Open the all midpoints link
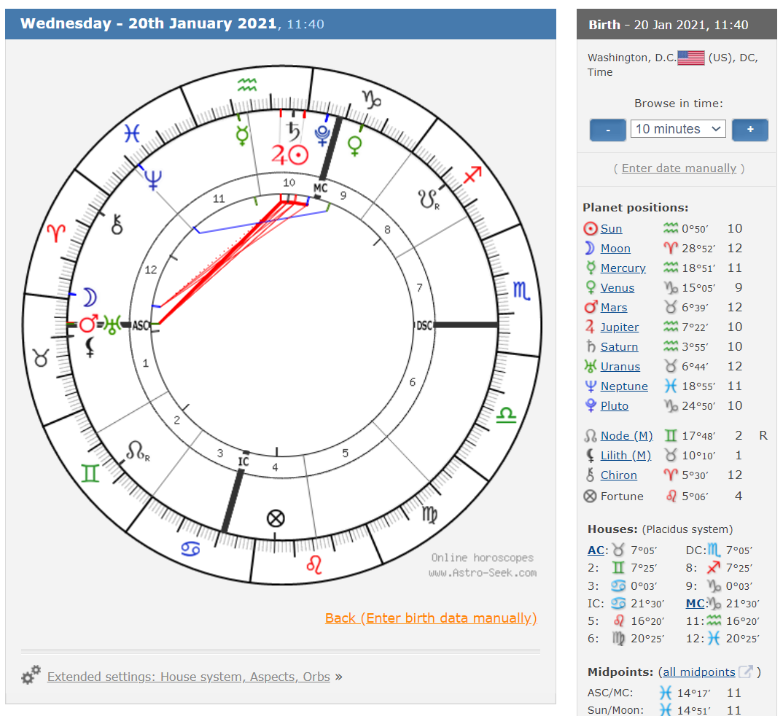 tap(699, 672)
